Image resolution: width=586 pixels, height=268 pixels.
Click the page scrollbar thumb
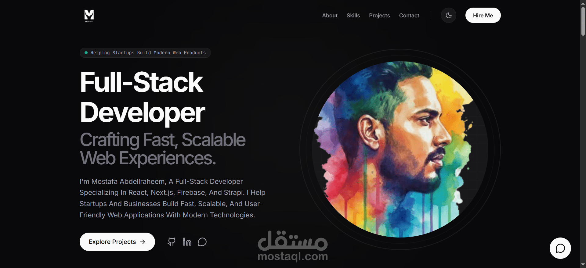pyautogui.click(x=583, y=21)
